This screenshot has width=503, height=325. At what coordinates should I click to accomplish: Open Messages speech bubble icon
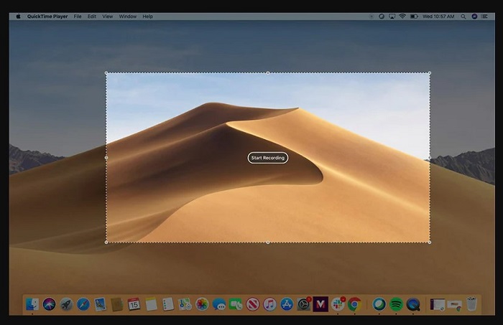tap(219, 304)
